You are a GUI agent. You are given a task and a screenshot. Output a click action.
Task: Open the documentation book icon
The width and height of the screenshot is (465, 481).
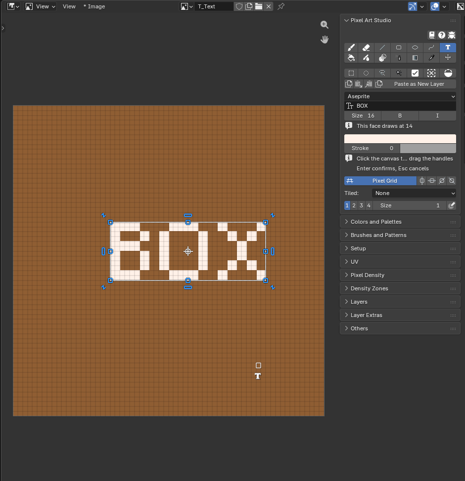pos(432,35)
